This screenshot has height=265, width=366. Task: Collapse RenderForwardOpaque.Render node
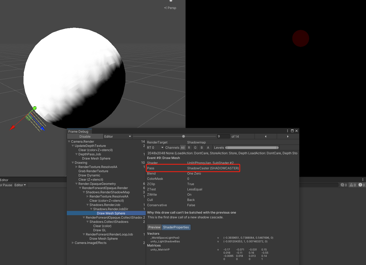tap(80, 188)
